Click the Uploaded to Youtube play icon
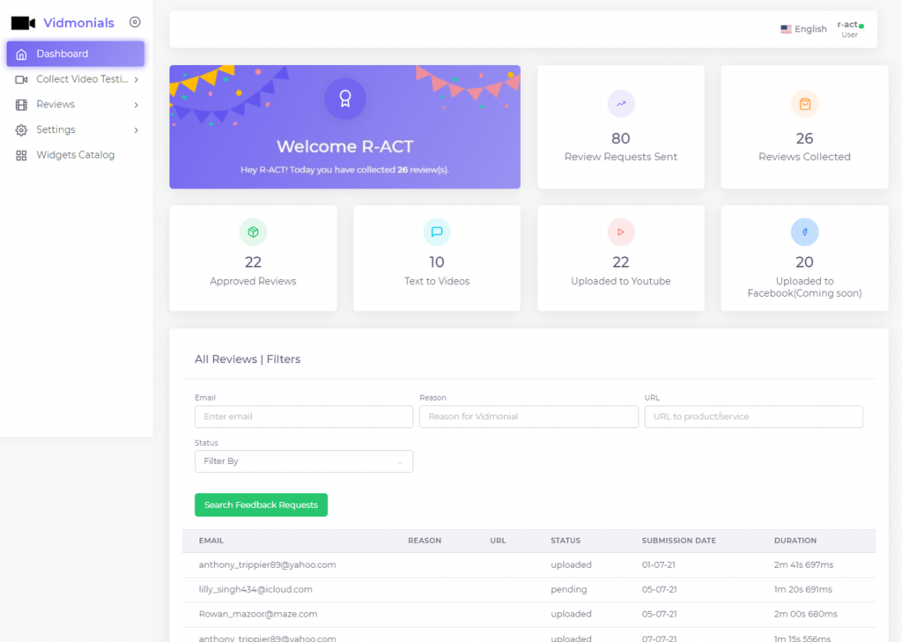This screenshot has height=642, width=902. (x=621, y=232)
